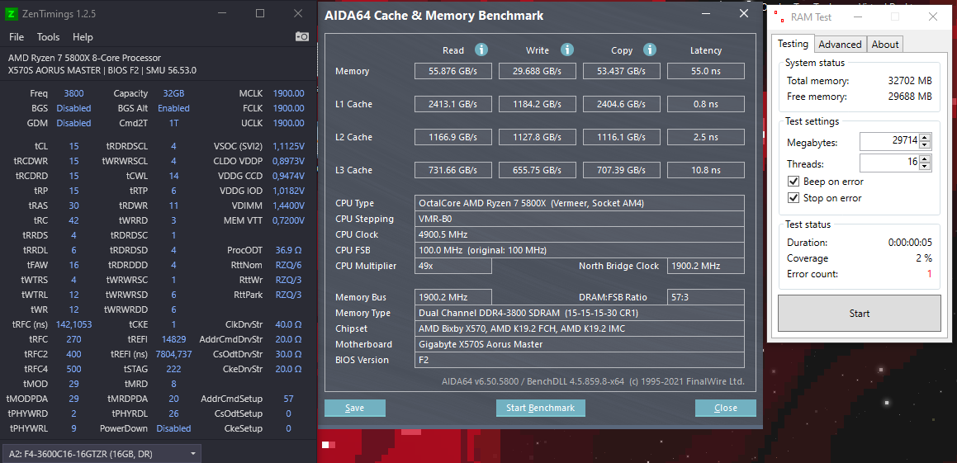
Task: Select Memory Copy value 53.437 GB/s
Action: tap(622, 71)
